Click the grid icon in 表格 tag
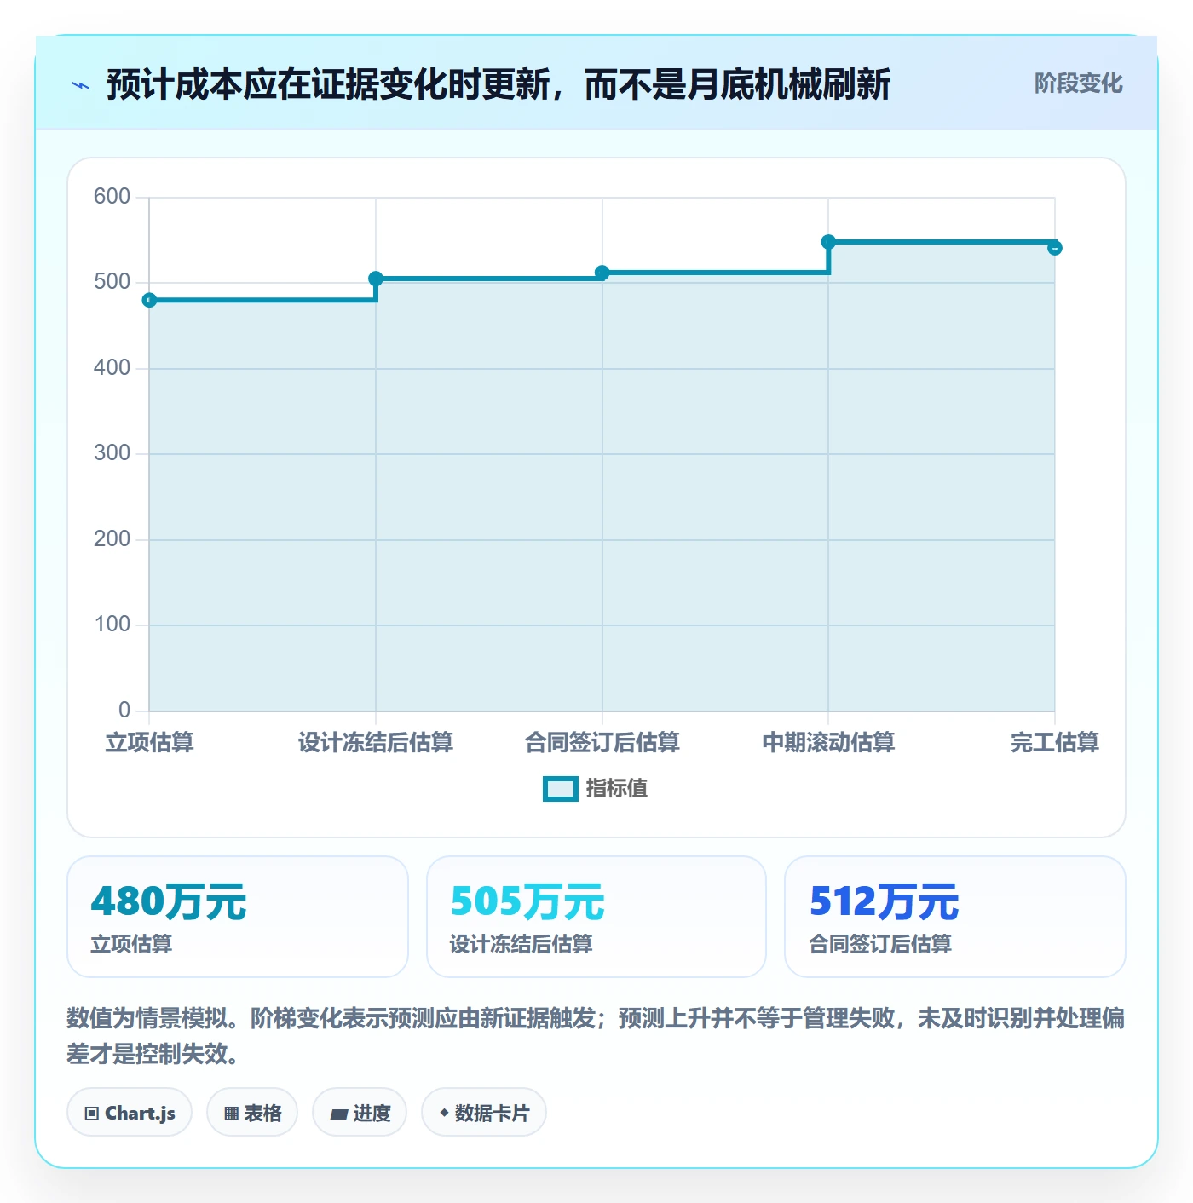 [231, 1114]
